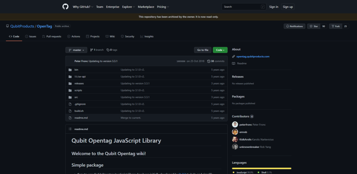This screenshot has width=357, height=174.
Task: Click unknownbreaker contributor avatar
Action: 235,147
